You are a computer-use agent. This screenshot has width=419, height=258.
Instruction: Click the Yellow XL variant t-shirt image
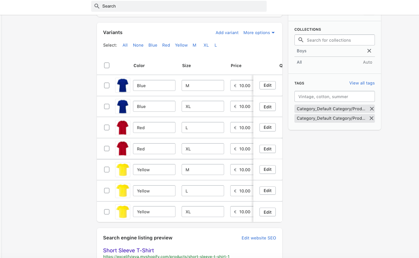pos(123,212)
